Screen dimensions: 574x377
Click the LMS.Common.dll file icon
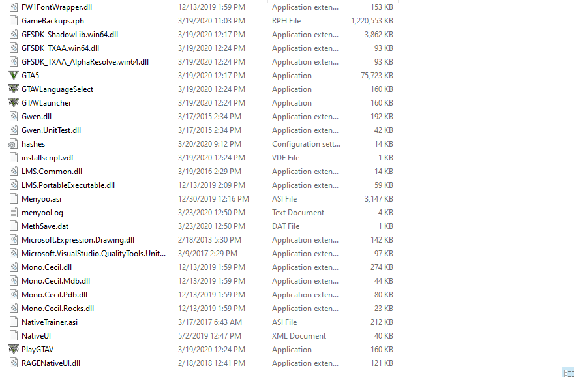pyautogui.click(x=14, y=172)
